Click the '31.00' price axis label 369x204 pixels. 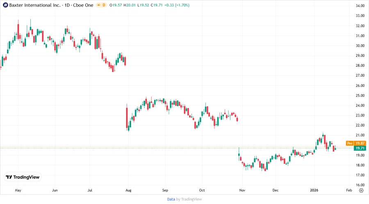tap(360, 36)
